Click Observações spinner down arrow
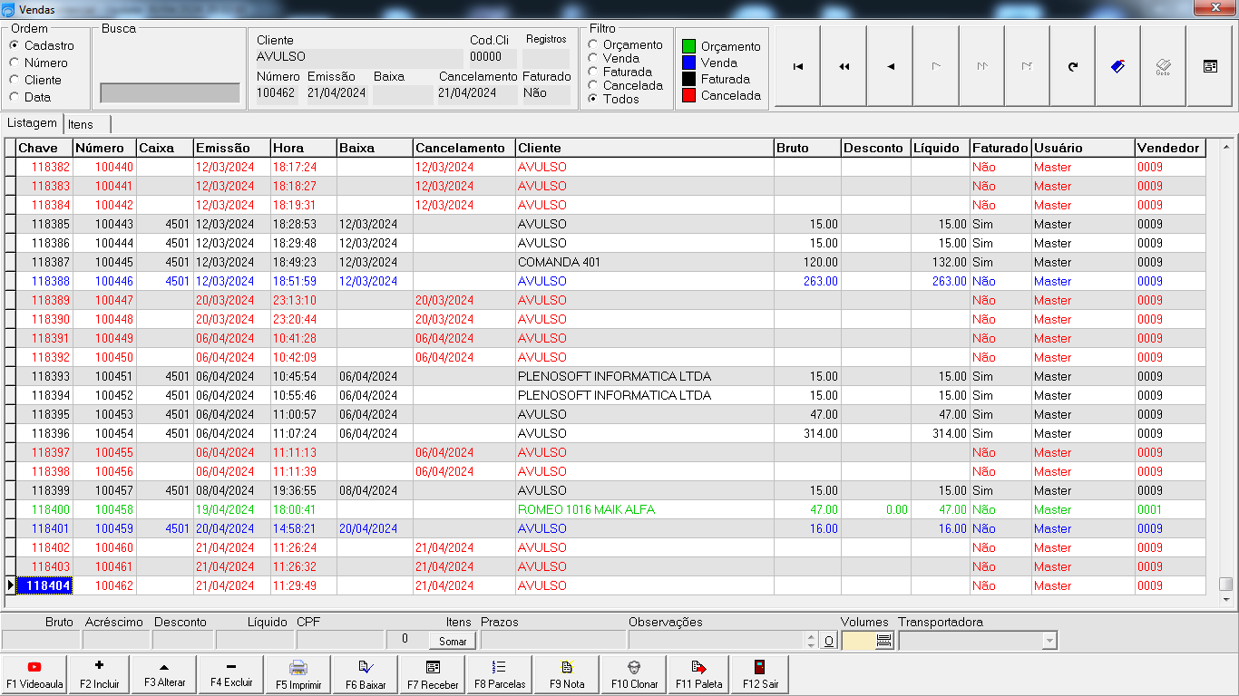Image resolution: width=1239 pixels, height=696 pixels. click(812, 645)
